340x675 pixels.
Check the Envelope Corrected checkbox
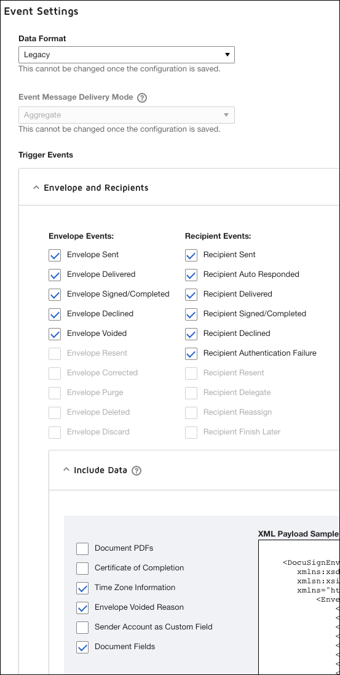click(55, 373)
